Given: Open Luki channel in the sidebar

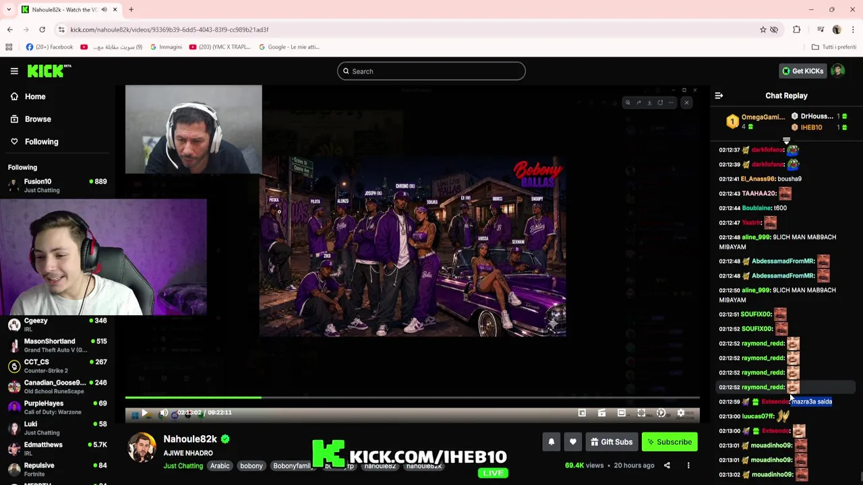Looking at the screenshot, I should click(57, 428).
